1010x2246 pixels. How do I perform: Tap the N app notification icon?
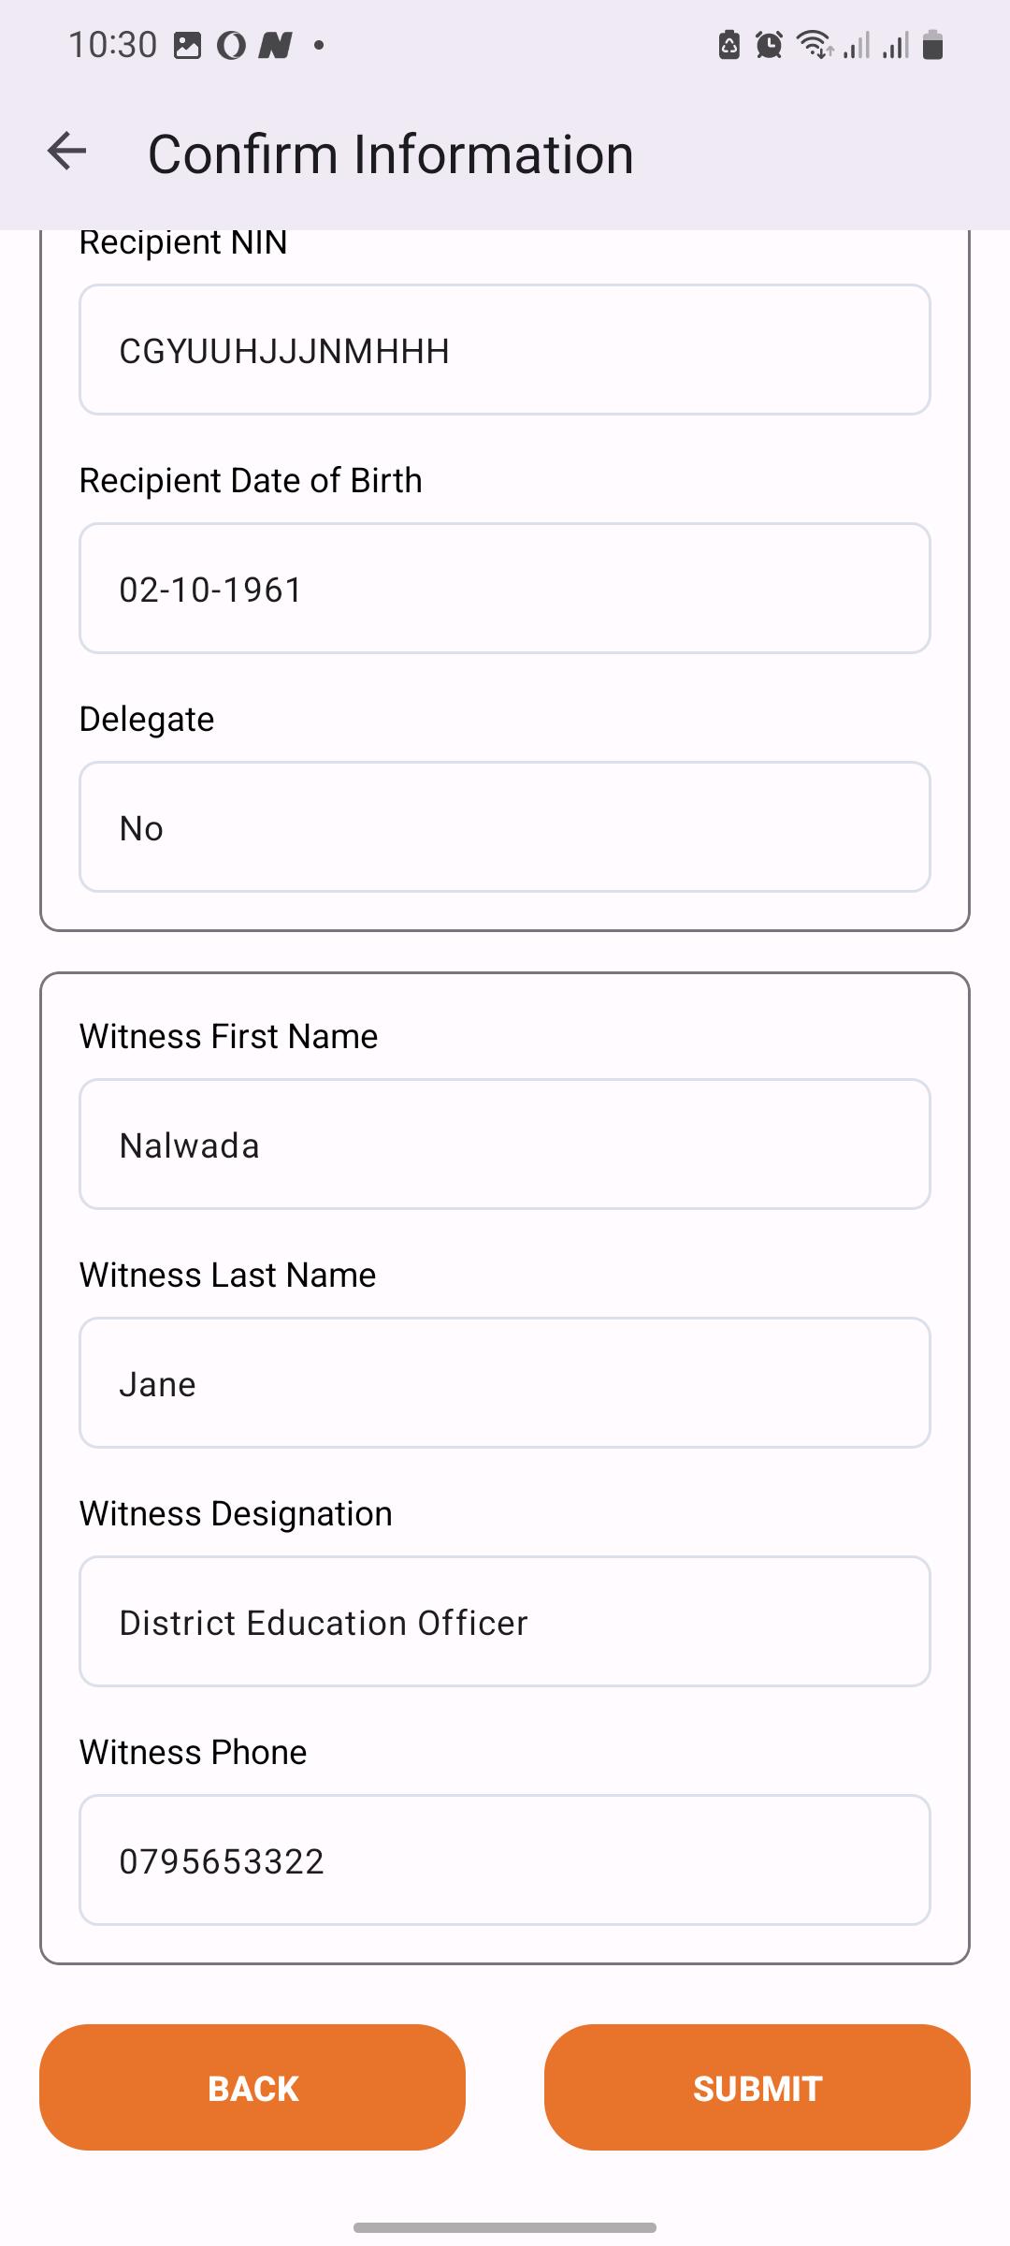tap(275, 45)
